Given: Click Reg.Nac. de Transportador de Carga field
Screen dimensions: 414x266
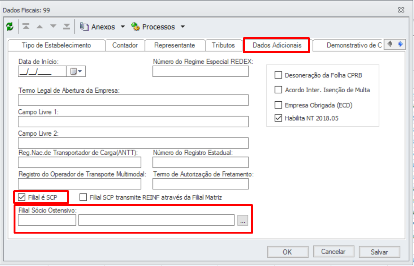Looking at the screenshot, I should click(x=80, y=162).
